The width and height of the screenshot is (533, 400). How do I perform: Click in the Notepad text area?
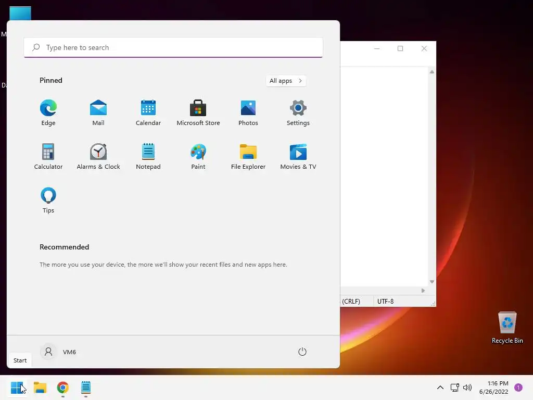point(384,177)
